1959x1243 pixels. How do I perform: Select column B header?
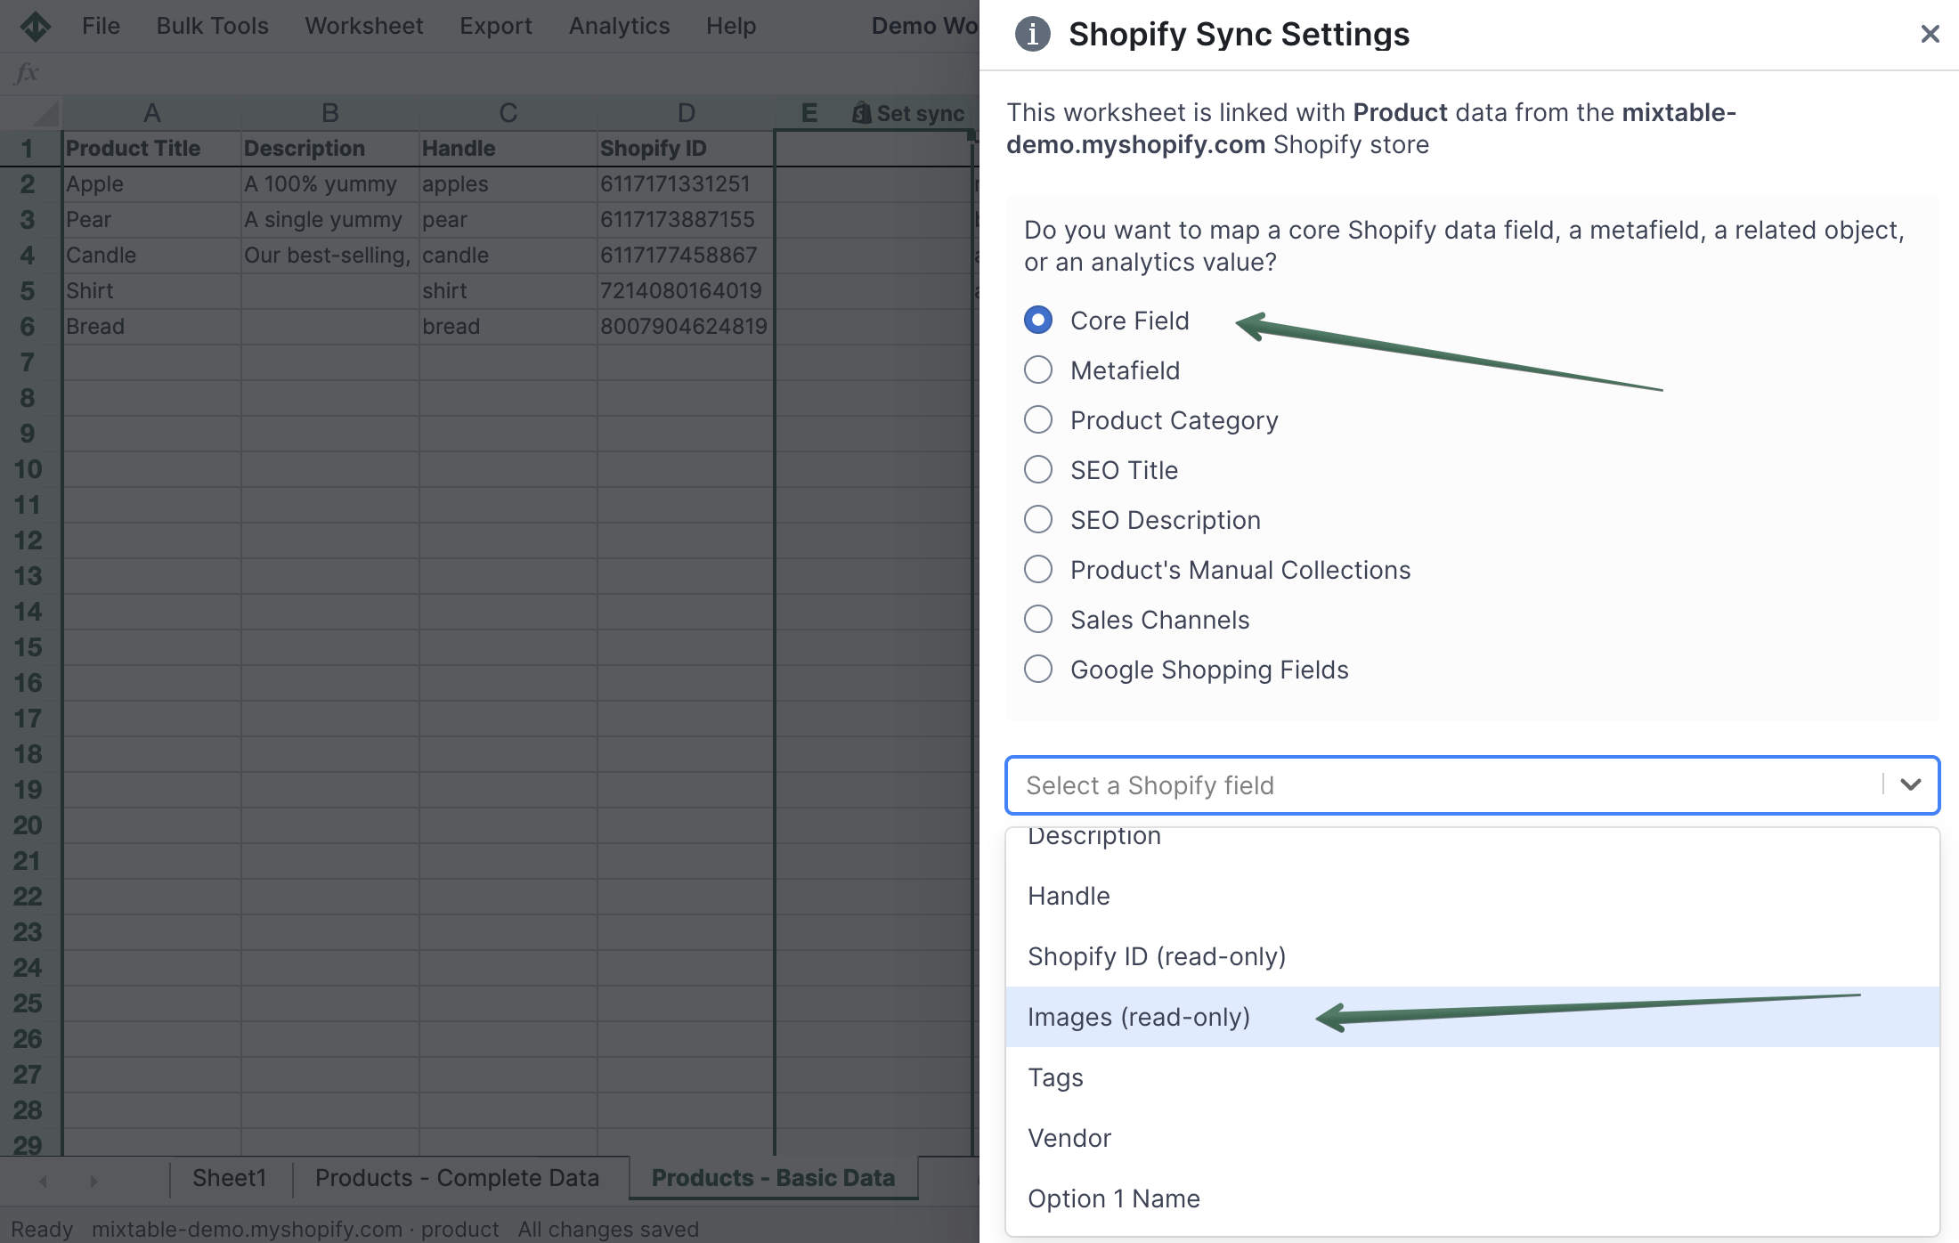pos(329,113)
